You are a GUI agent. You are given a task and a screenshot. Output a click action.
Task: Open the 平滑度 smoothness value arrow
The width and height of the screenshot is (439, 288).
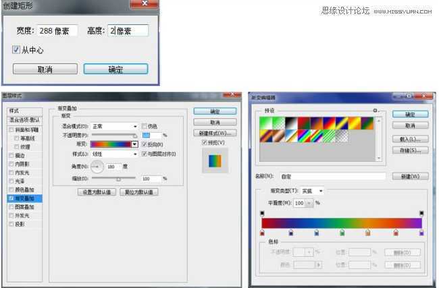click(x=309, y=203)
